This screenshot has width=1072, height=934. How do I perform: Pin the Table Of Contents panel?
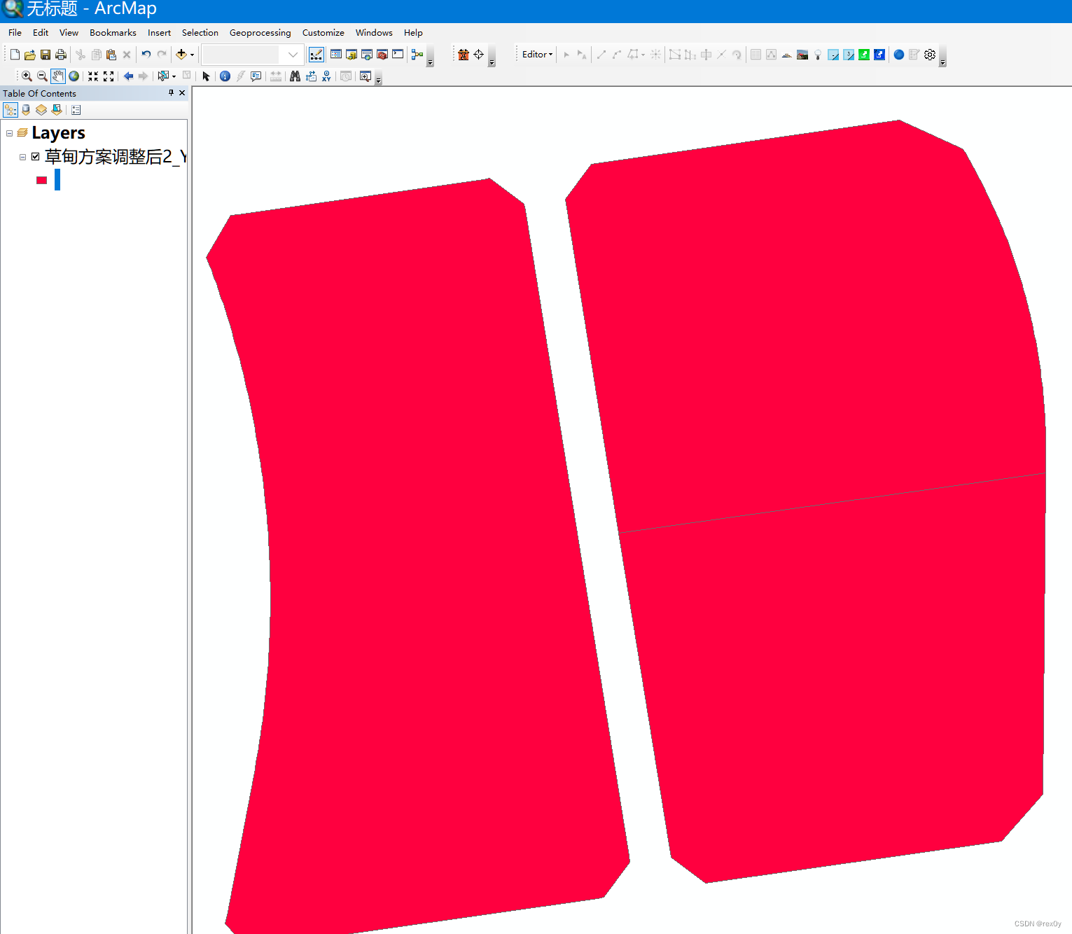[x=171, y=92]
